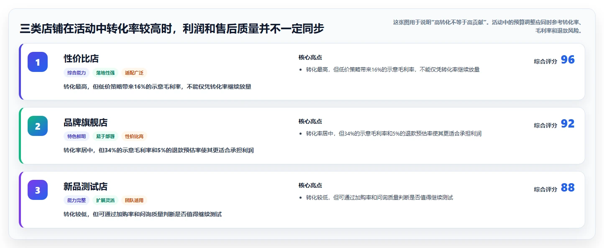
Task: Select the 品牌旗舰店 card title
Action: point(85,123)
